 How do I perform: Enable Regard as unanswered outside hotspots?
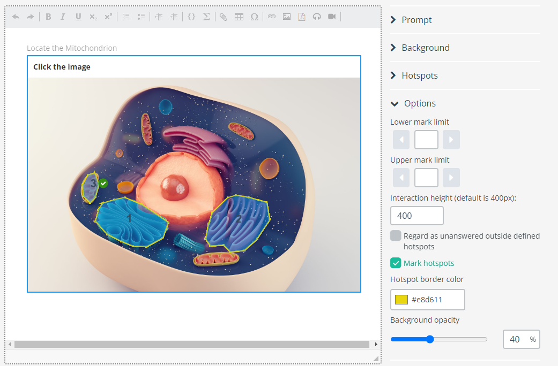[x=396, y=235]
